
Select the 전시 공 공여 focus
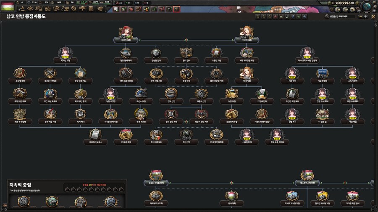click(x=126, y=134)
